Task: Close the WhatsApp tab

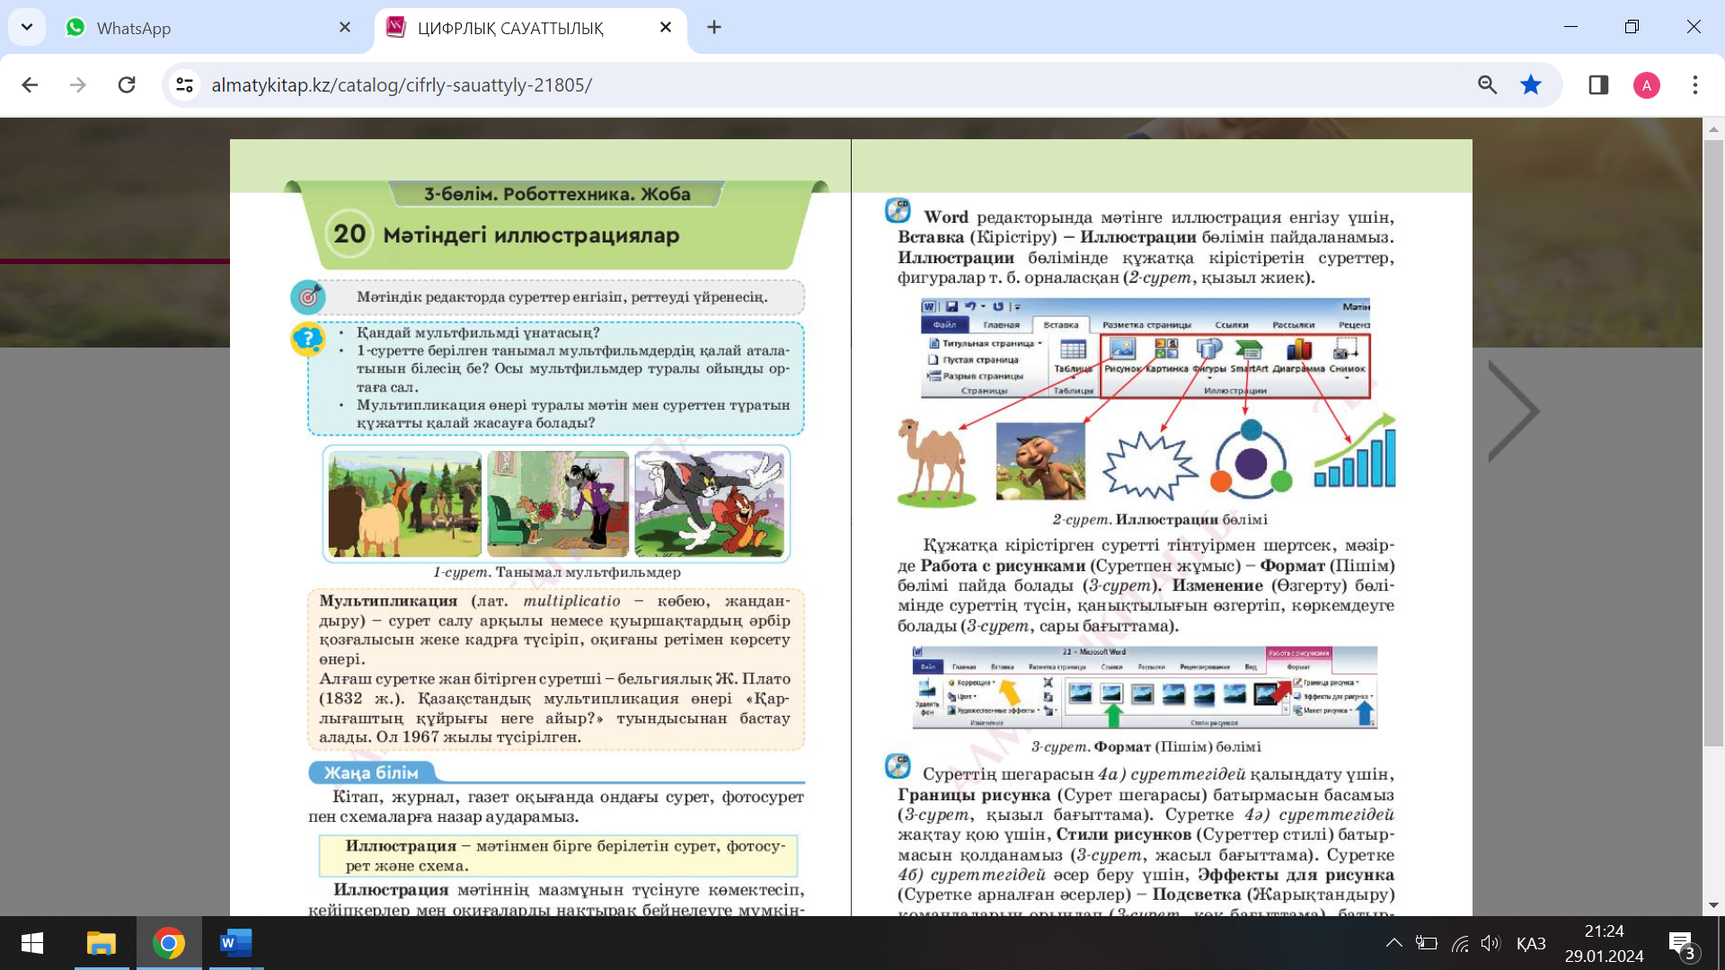Action: coord(345,28)
